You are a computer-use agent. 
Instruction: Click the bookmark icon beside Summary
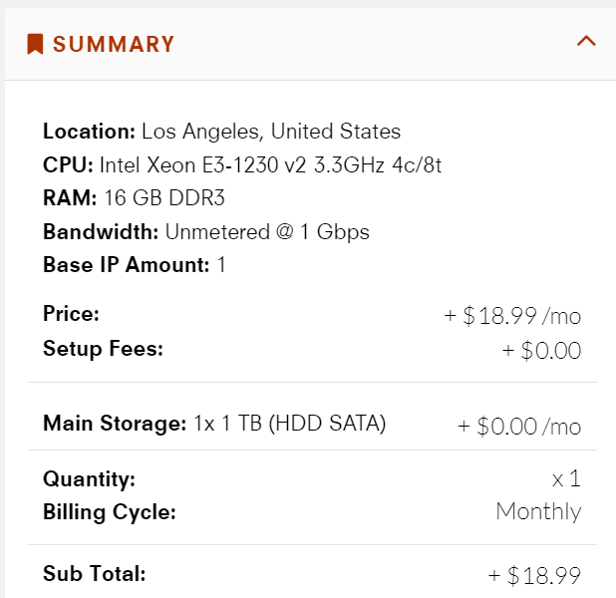click(x=35, y=44)
